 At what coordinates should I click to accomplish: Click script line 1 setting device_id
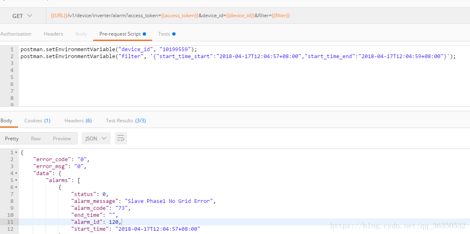point(109,49)
